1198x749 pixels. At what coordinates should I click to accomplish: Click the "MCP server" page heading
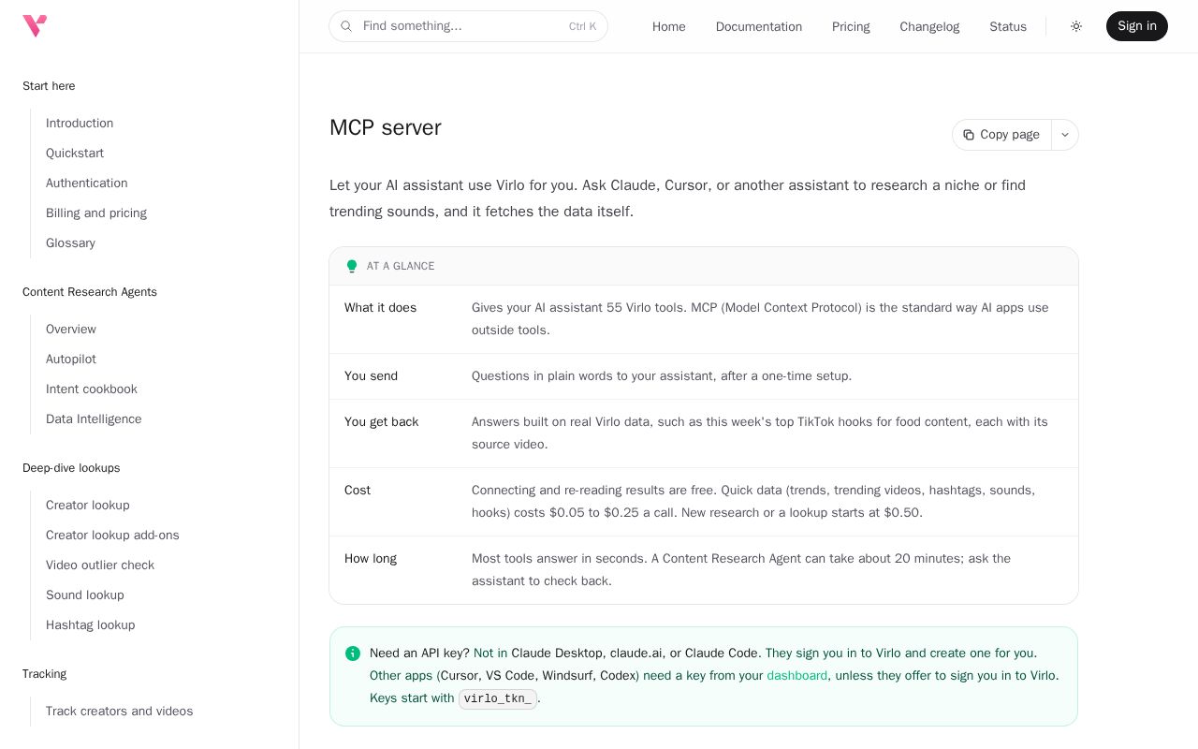point(386,127)
